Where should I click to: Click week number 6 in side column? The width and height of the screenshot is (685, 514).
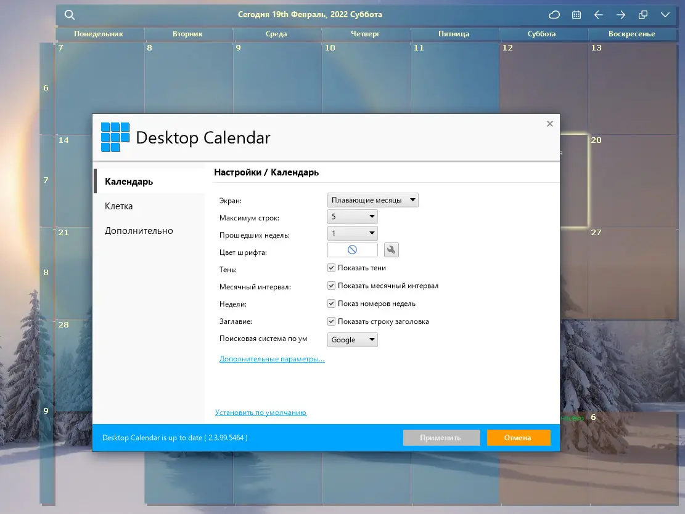[x=46, y=87]
